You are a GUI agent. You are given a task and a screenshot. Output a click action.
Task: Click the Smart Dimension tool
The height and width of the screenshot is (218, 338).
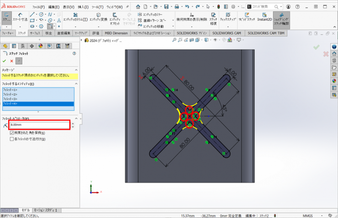(20, 17)
